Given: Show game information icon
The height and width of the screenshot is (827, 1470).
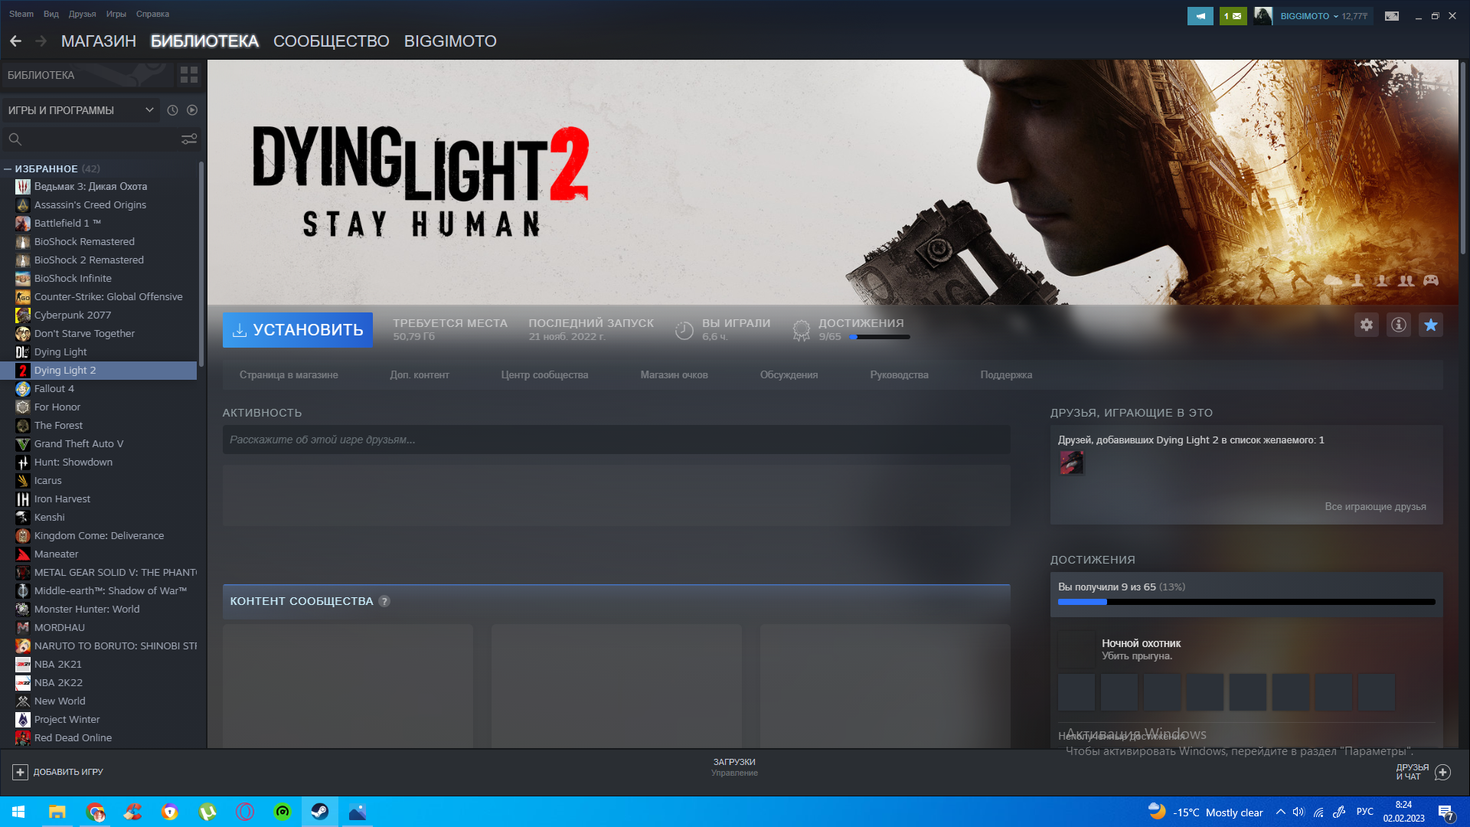Looking at the screenshot, I should click(1399, 325).
